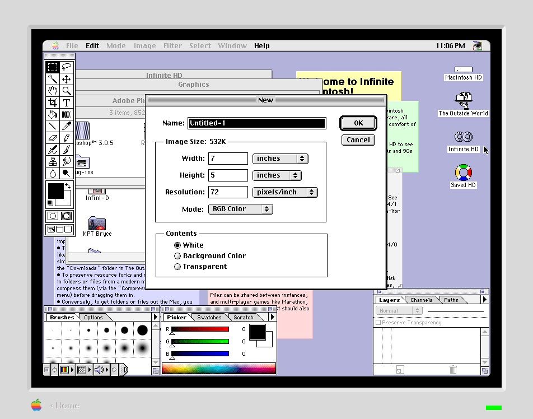Click inside the Name text field
The image size is (533, 419).
click(256, 123)
